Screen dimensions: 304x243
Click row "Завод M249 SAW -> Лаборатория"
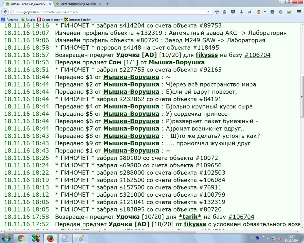(160, 40)
